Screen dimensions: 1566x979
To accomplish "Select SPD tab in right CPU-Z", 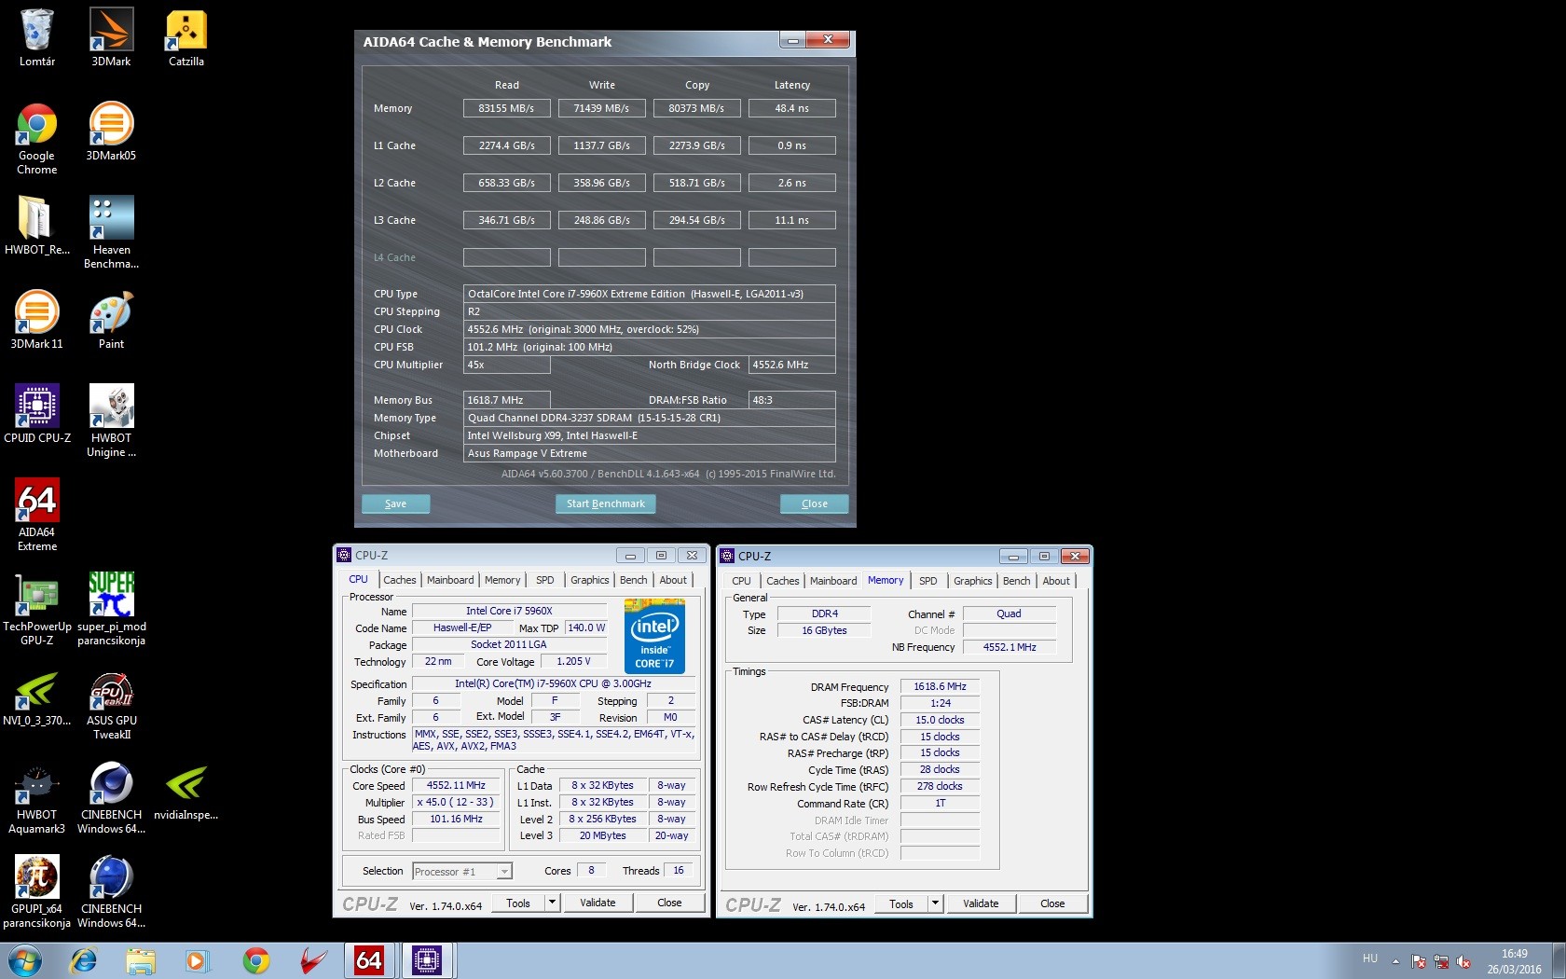I will (x=928, y=581).
